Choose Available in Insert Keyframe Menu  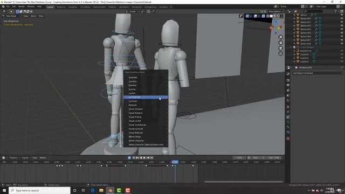pos(146,78)
